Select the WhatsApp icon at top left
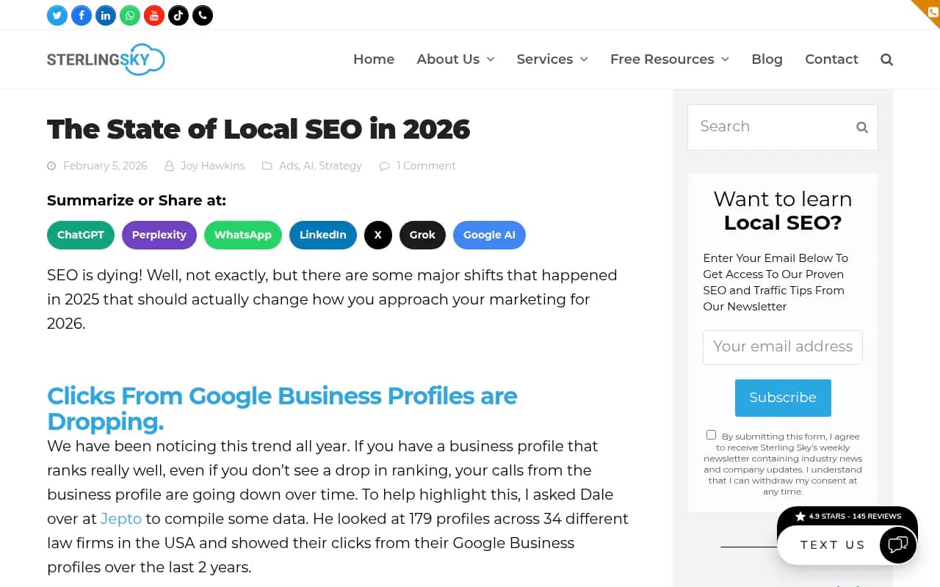940x587 pixels. [x=129, y=15]
